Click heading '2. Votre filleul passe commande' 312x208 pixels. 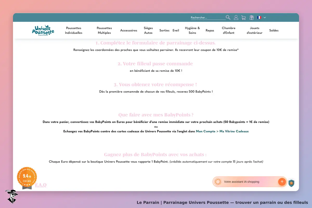155,64
